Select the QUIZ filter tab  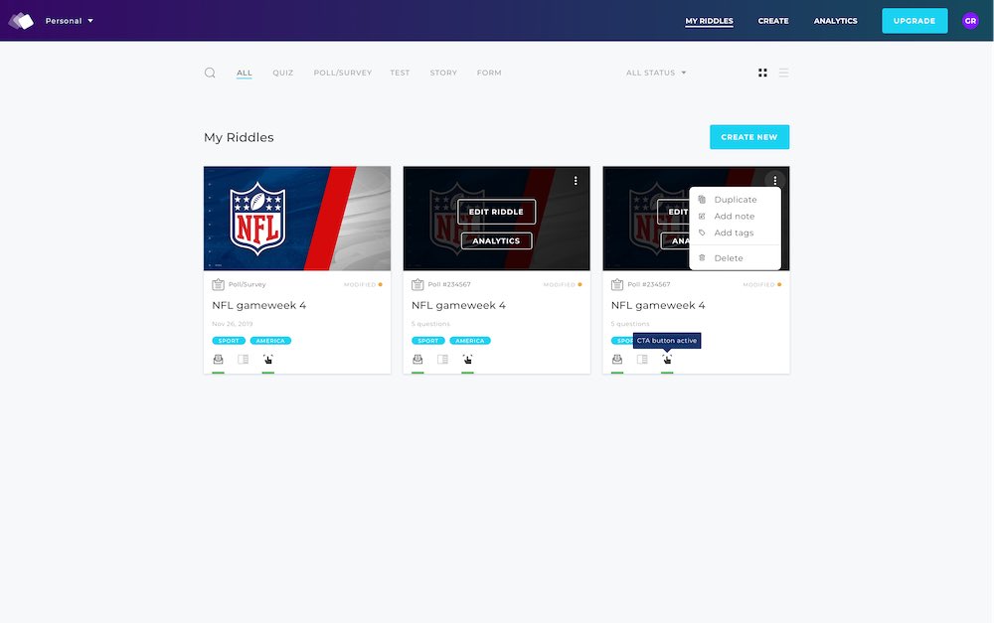(x=282, y=73)
